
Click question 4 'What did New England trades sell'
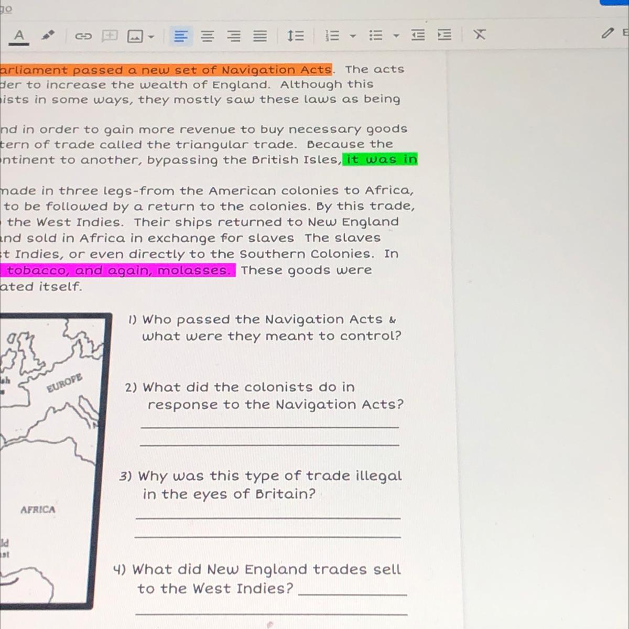(257, 570)
